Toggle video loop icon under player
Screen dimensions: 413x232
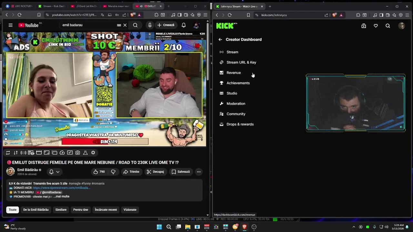(x=8, y=153)
